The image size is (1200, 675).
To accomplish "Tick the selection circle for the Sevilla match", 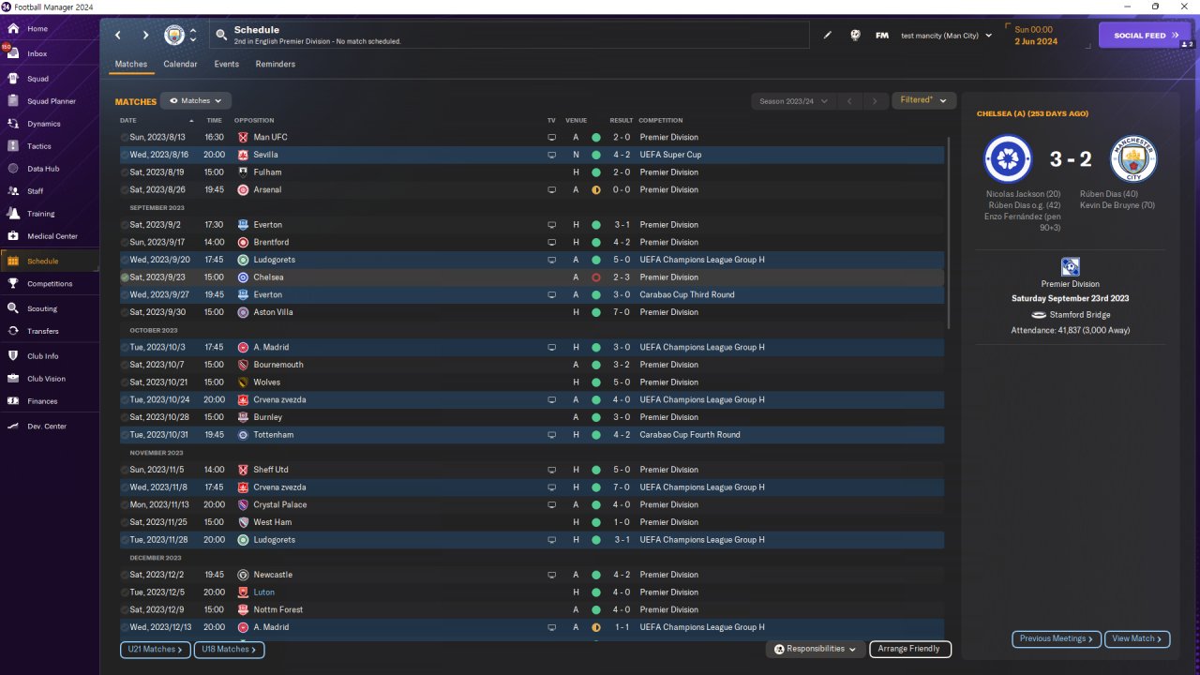I will click(125, 155).
